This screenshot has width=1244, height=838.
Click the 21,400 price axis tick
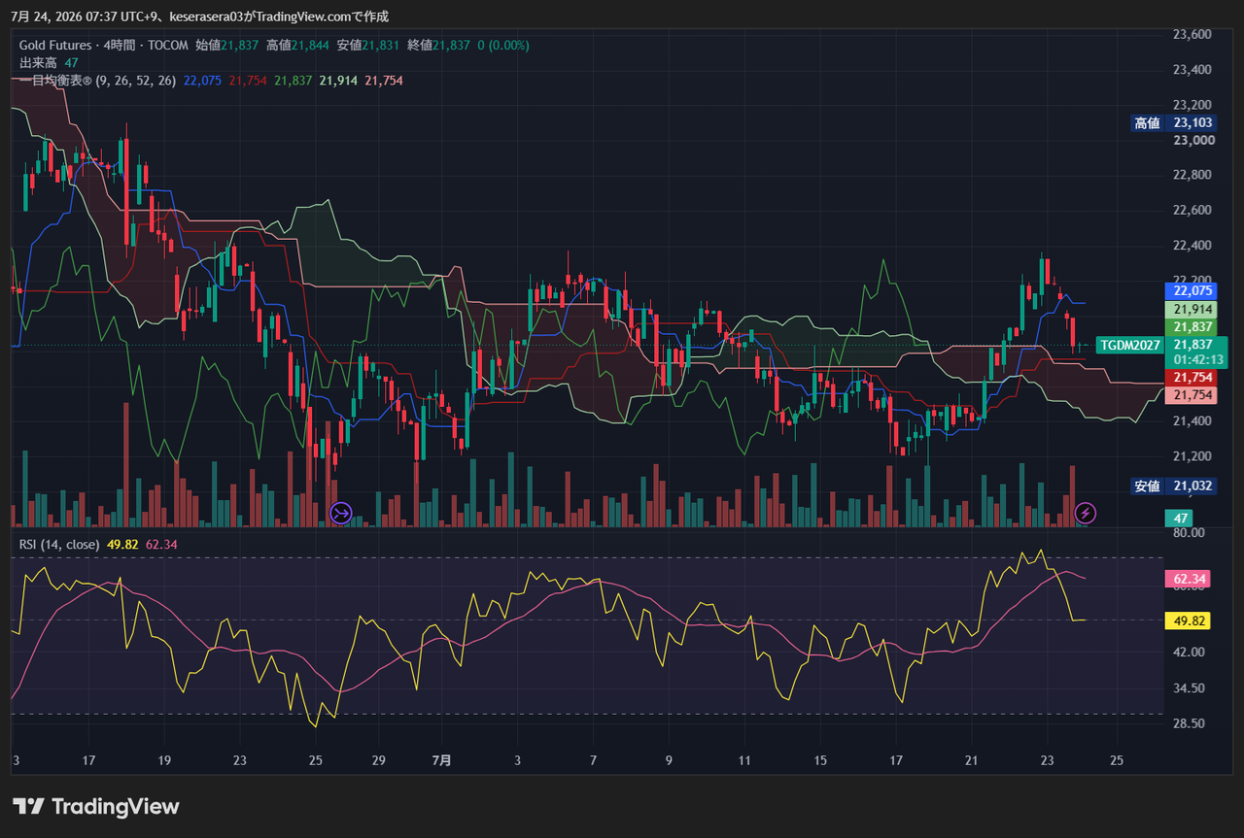[1192, 420]
